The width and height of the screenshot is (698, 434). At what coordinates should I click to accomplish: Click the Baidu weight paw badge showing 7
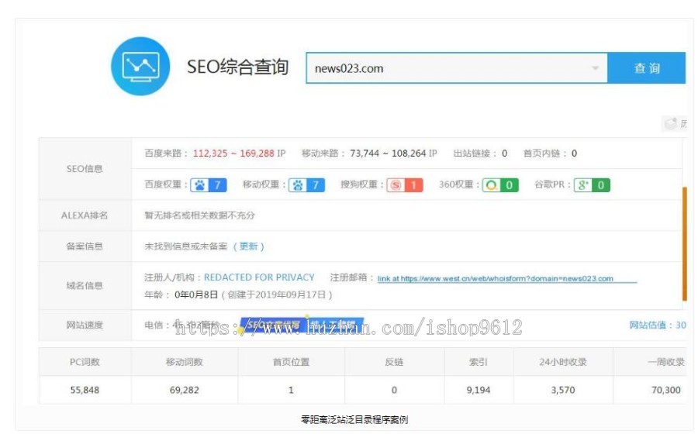(209, 185)
